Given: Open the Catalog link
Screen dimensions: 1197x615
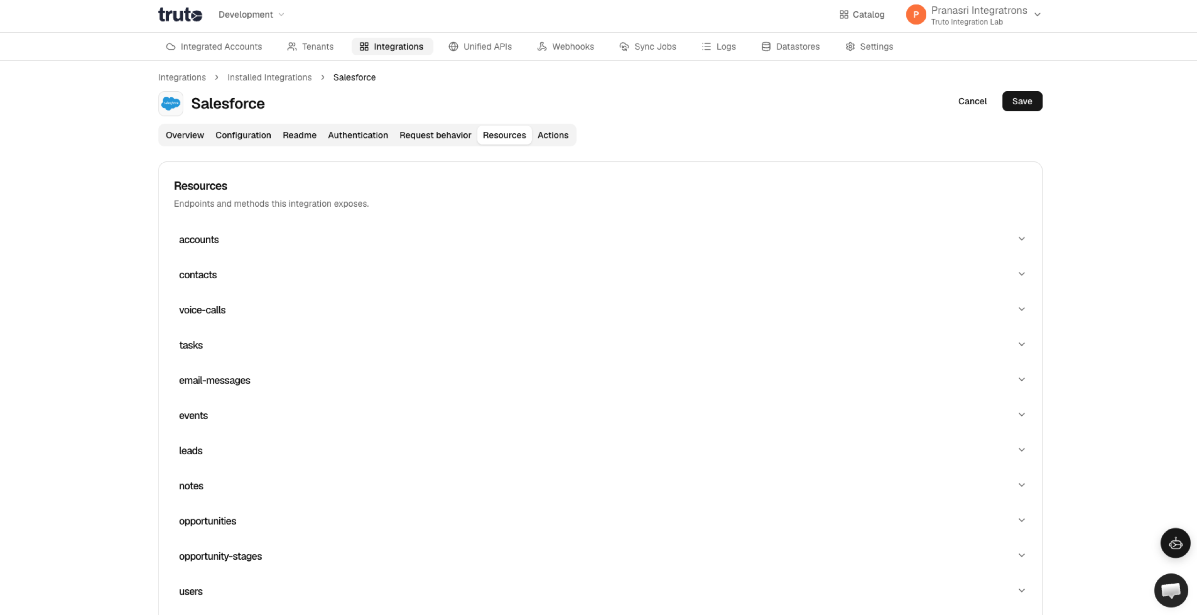Looking at the screenshot, I should tap(862, 14).
